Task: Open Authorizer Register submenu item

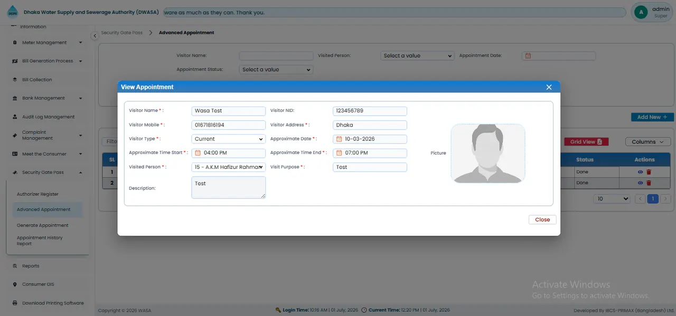Action: pyautogui.click(x=37, y=194)
